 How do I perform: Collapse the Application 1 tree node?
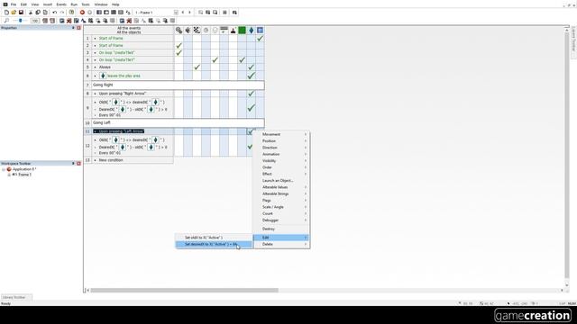[x=4, y=169]
